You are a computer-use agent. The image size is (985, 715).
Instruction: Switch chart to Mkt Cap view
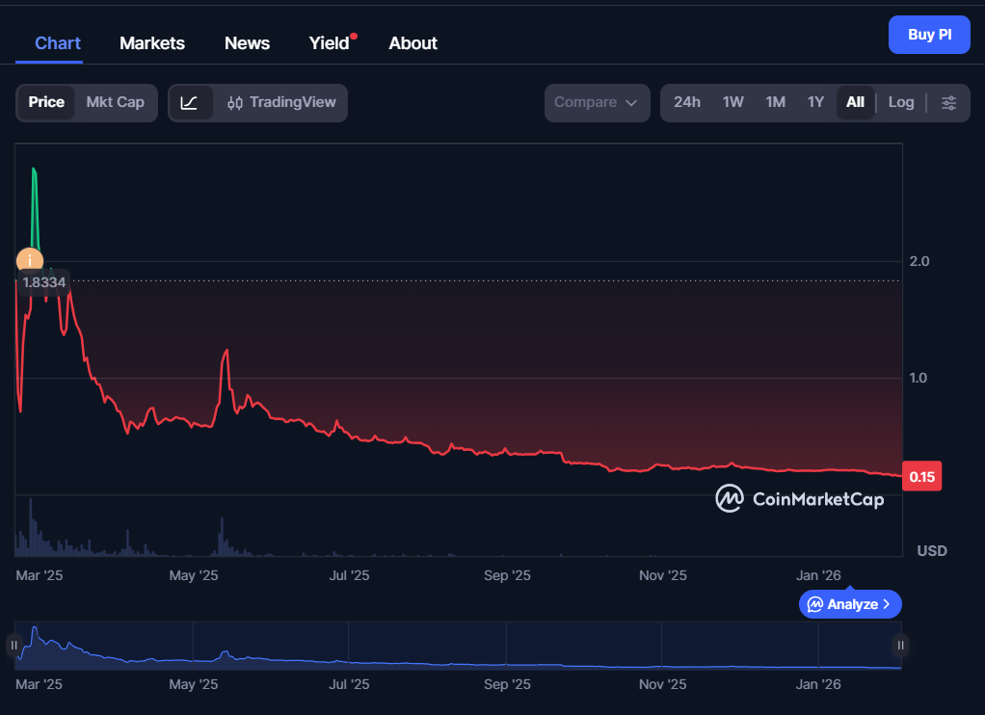tap(117, 101)
